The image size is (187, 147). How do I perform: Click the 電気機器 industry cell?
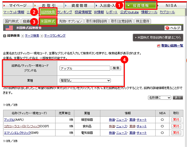87,133
